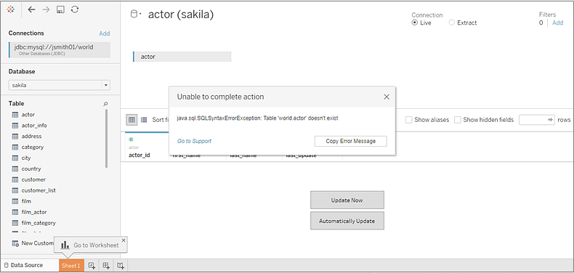Save the workbook using the disk icon
The image size is (574, 273).
click(61, 10)
